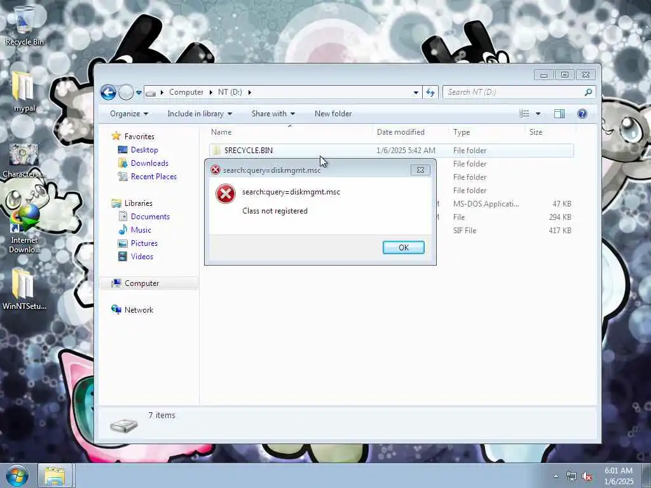The height and width of the screenshot is (488, 651).
Task: Refresh the NT (D:) folder view
Action: click(430, 93)
